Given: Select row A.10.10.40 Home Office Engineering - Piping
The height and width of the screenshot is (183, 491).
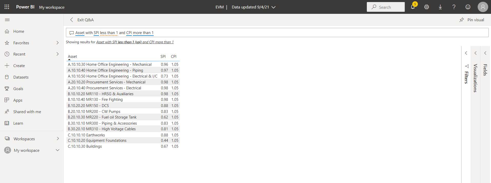Looking at the screenshot, I should pyautogui.click(x=123, y=70).
